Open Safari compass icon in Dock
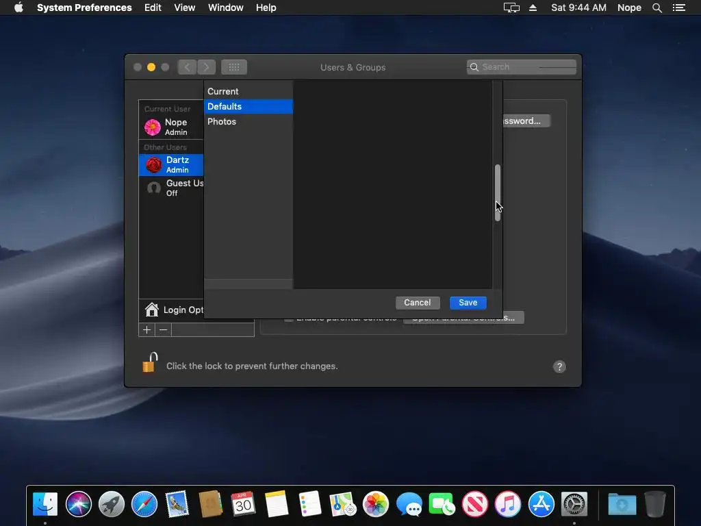The height and width of the screenshot is (526, 701). tap(144, 504)
